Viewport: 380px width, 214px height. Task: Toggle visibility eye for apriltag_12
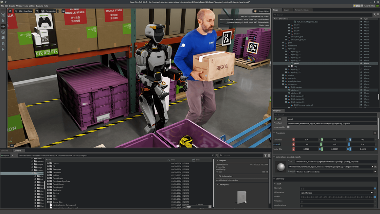pyautogui.click(x=361, y=69)
